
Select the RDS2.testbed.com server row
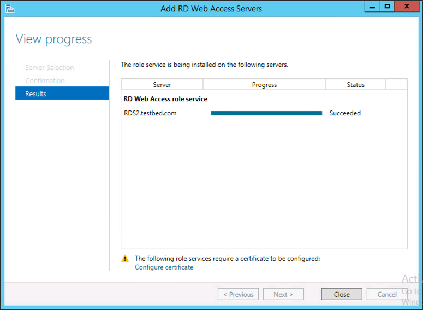click(264, 113)
